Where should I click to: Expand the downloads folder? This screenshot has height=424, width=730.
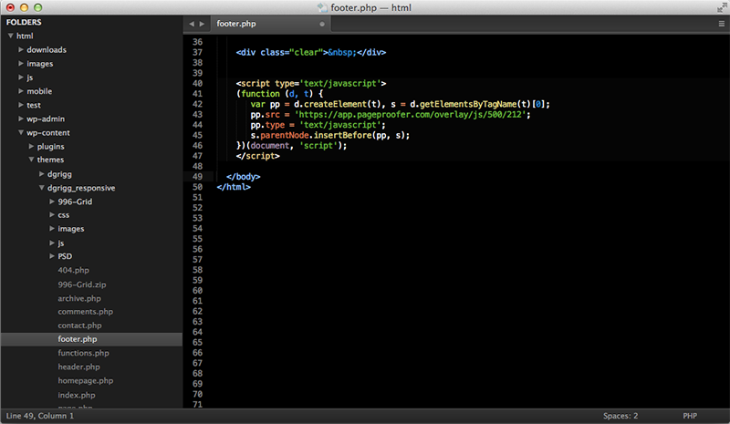[x=21, y=49]
